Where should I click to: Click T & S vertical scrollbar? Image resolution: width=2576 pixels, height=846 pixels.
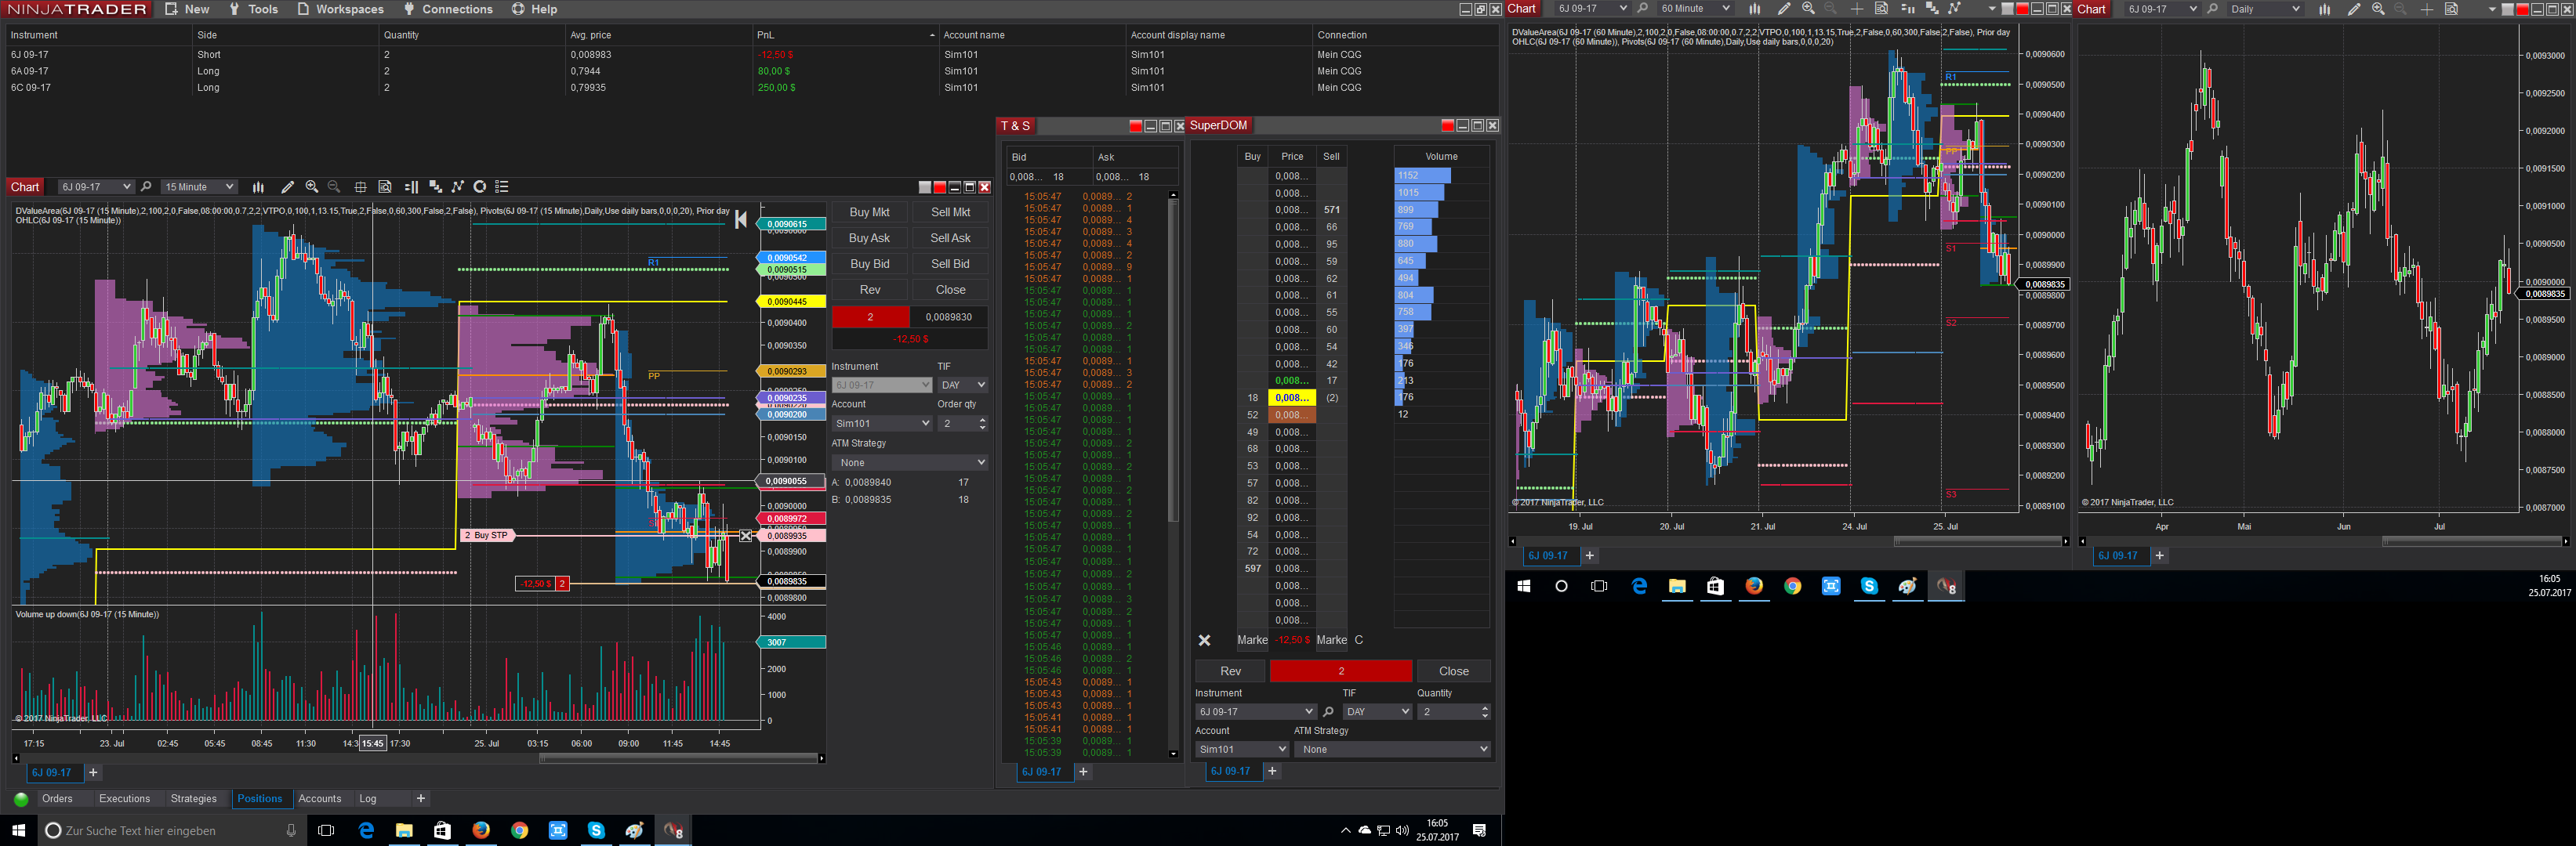pos(1173,475)
